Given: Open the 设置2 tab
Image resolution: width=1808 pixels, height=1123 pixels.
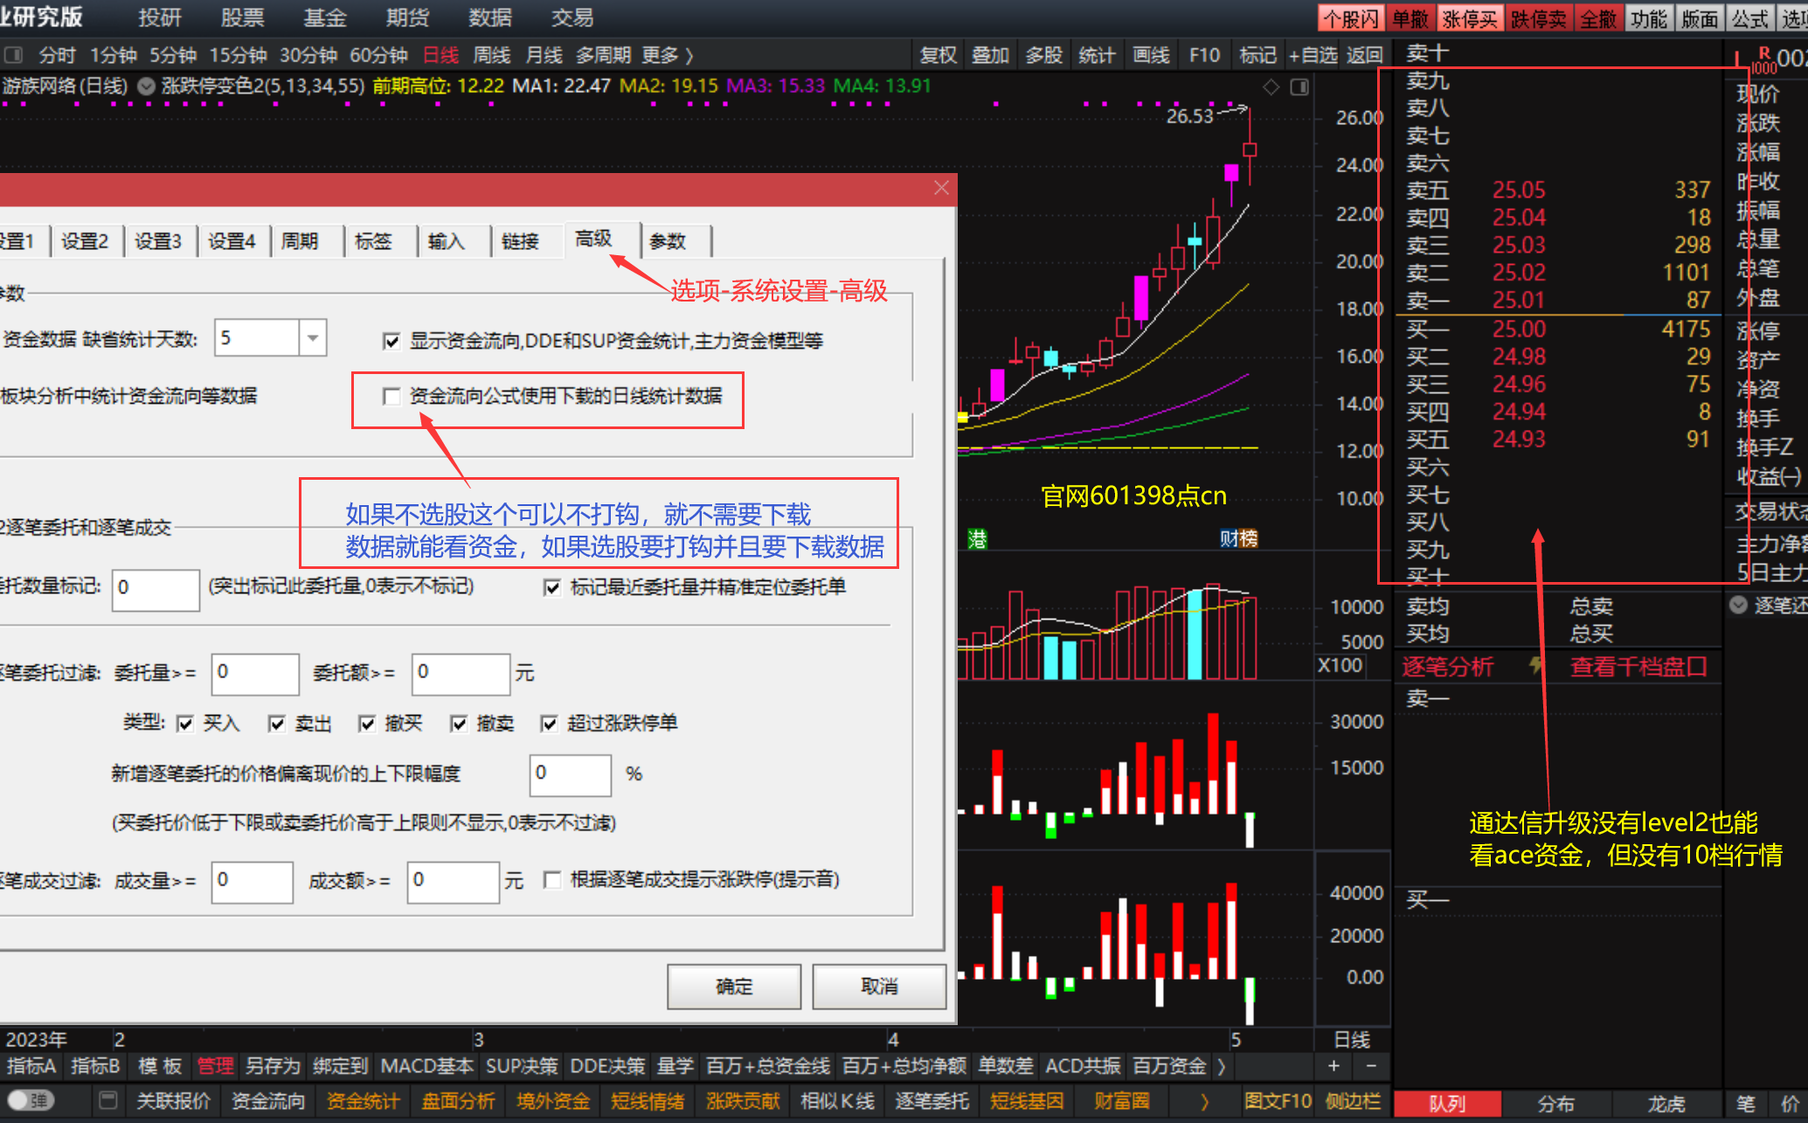Looking at the screenshot, I should pyautogui.click(x=85, y=241).
